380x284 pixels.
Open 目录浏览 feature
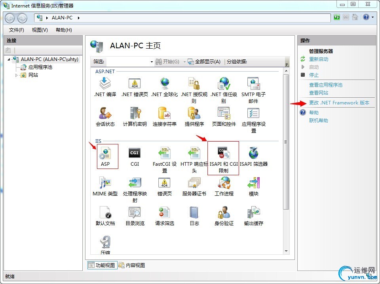tap(135, 216)
